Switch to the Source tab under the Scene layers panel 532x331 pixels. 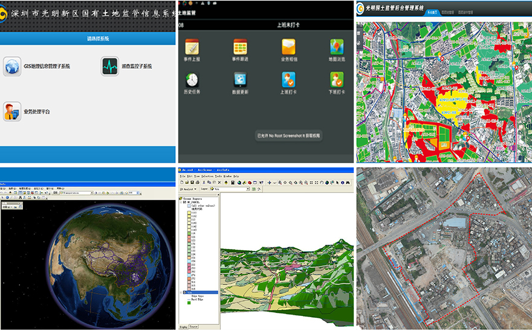[193, 327]
